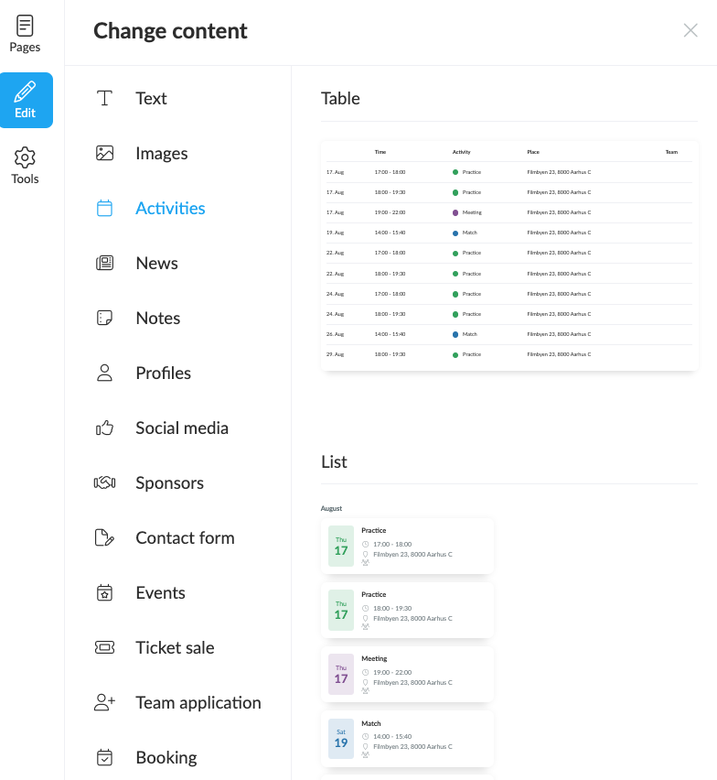Close the Change content dialog
The image size is (717, 780).
coord(690,30)
